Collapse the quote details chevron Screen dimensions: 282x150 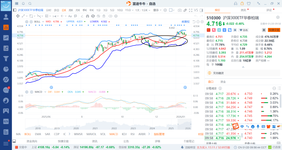tap(243, 67)
